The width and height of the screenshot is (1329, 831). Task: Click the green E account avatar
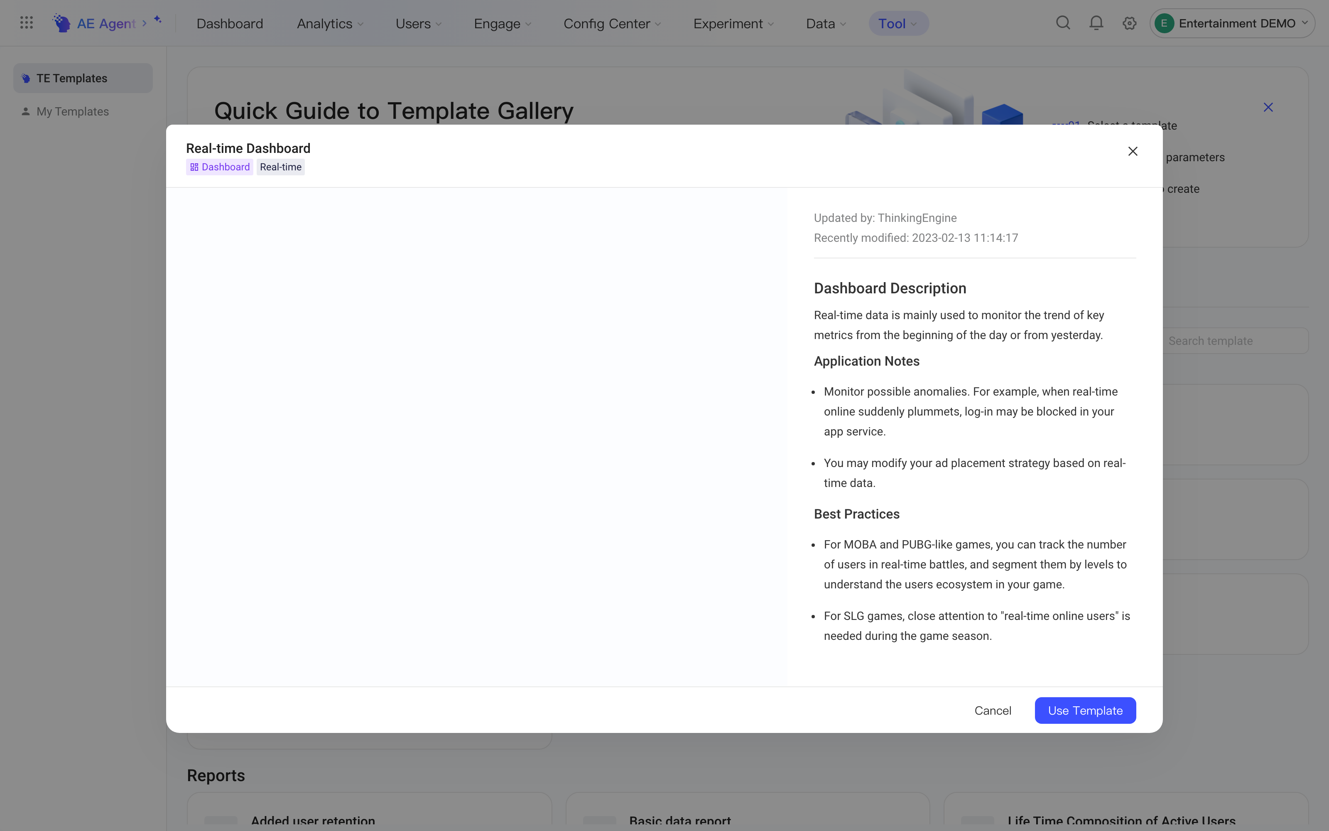coord(1164,23)
